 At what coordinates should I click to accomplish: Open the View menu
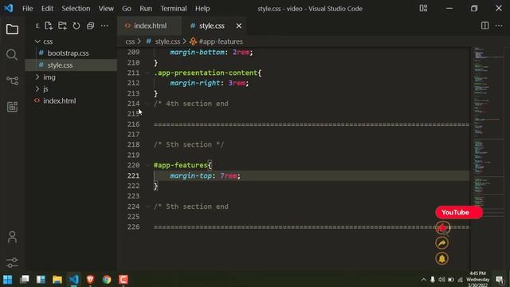[x=106, y=9]
